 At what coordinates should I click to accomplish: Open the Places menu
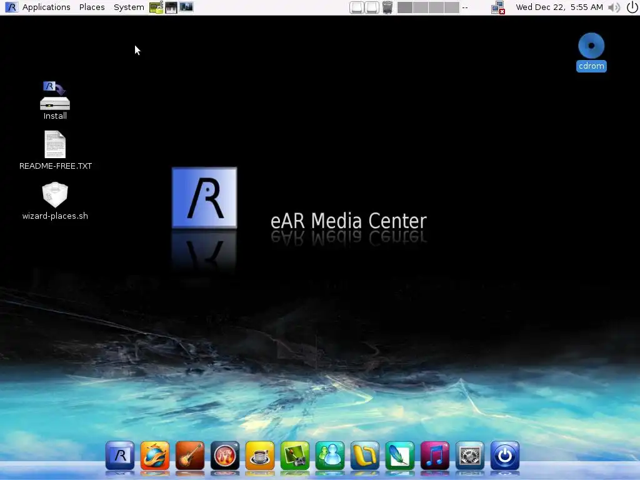pyautogui.click(x=92, y=7)
